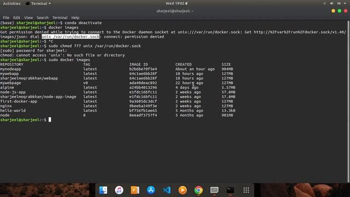Switch to the Terminal icon in the dock
The width and height of the screenshot is (350, 197).
coord(230,190)
